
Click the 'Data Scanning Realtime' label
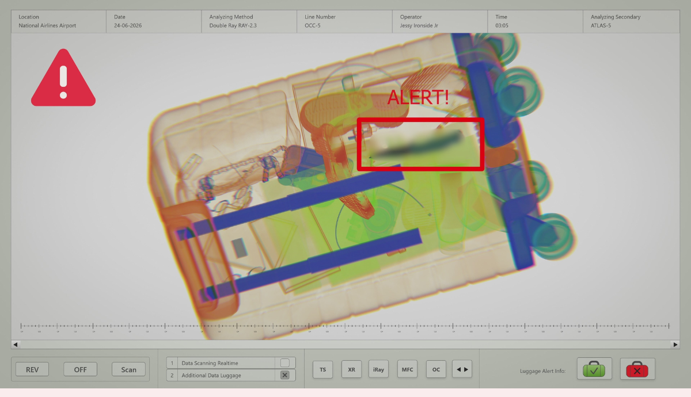tap(210, 363)
